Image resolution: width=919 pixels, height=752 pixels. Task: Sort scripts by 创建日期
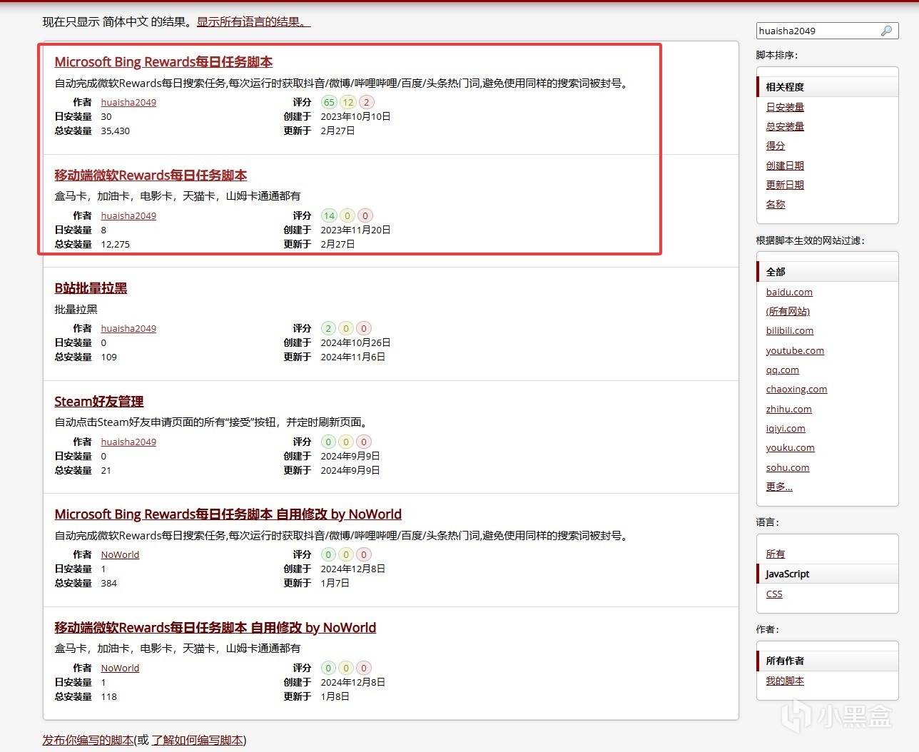785,166
